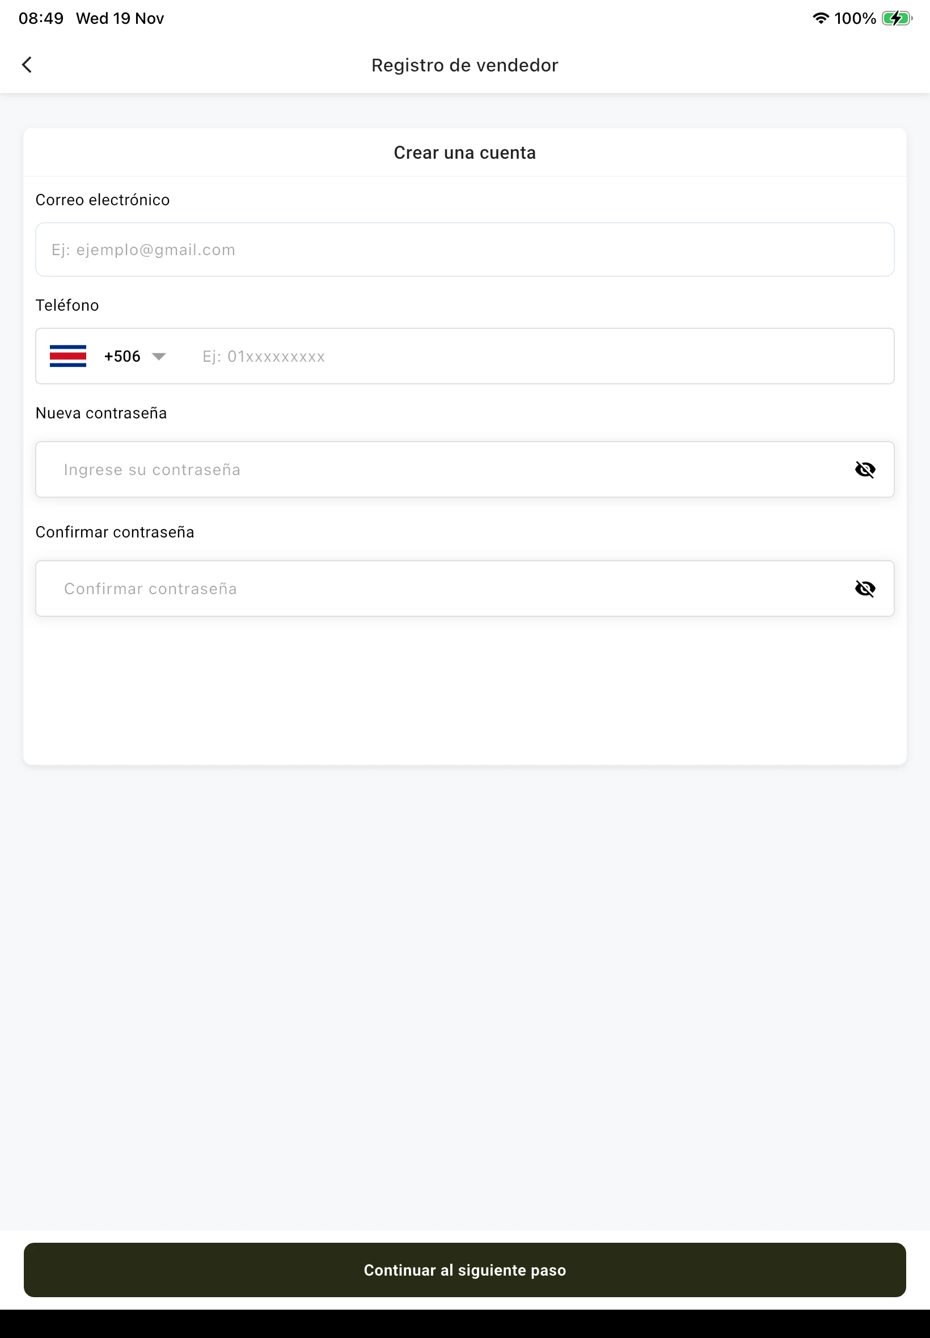Click the "Crear una cuenta" heading
The height and width of the screenshot is (1338, 930).
click(x=464, y=153)
